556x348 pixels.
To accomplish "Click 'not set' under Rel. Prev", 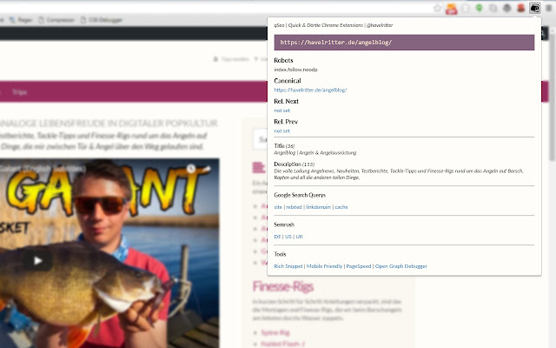I will click(x=281, y=131).
